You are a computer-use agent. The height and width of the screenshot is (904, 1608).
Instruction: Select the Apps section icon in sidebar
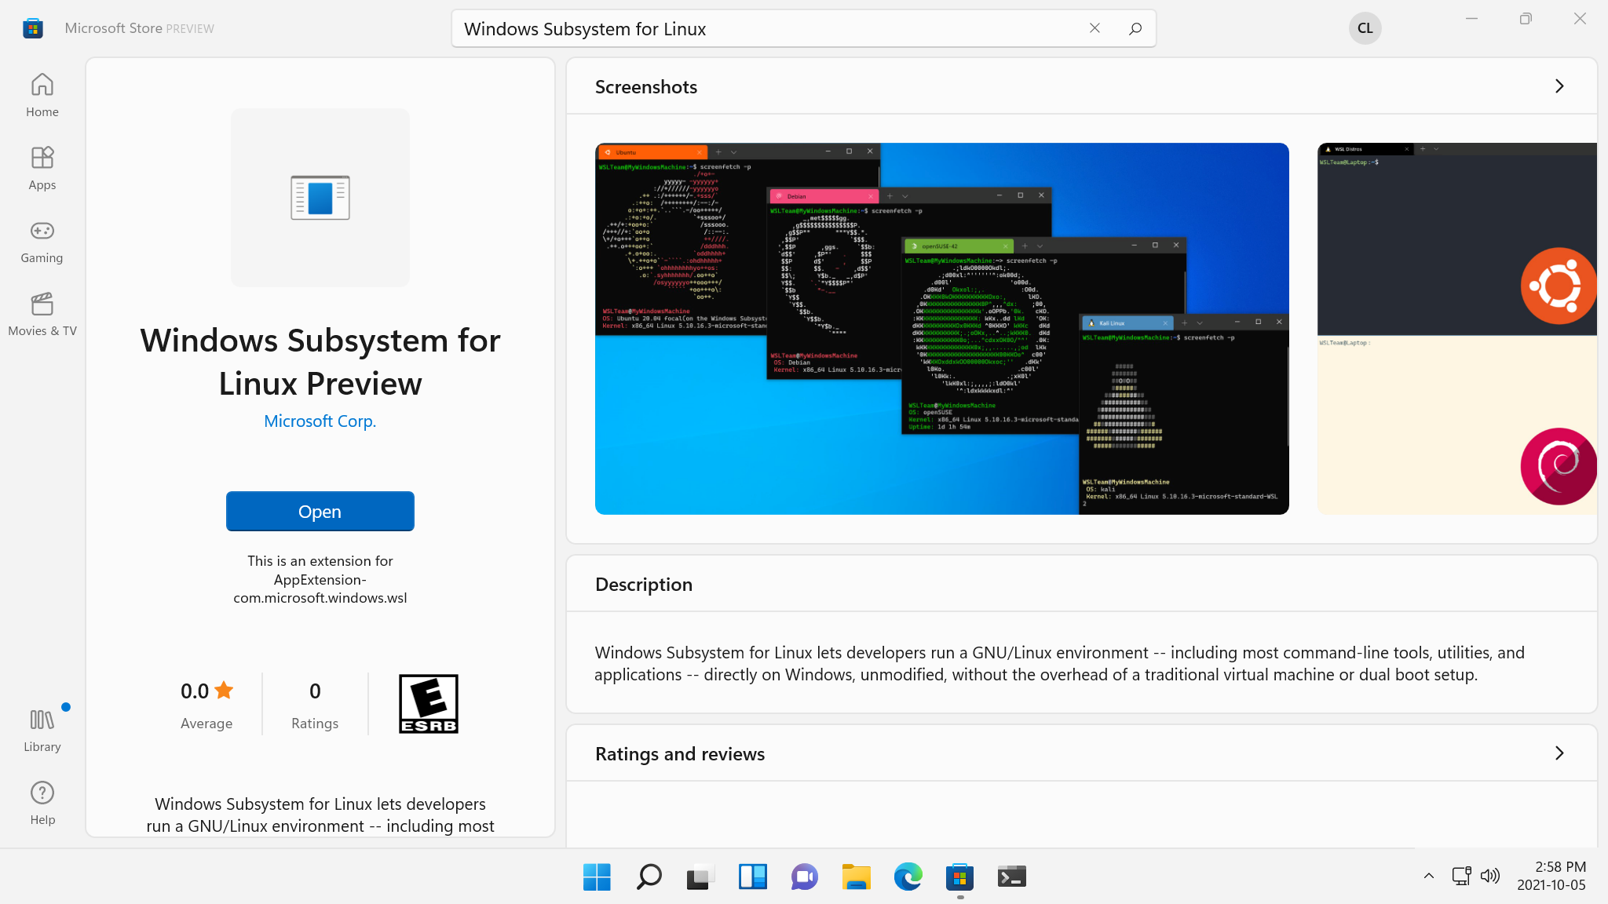click(x=42, y=167)
